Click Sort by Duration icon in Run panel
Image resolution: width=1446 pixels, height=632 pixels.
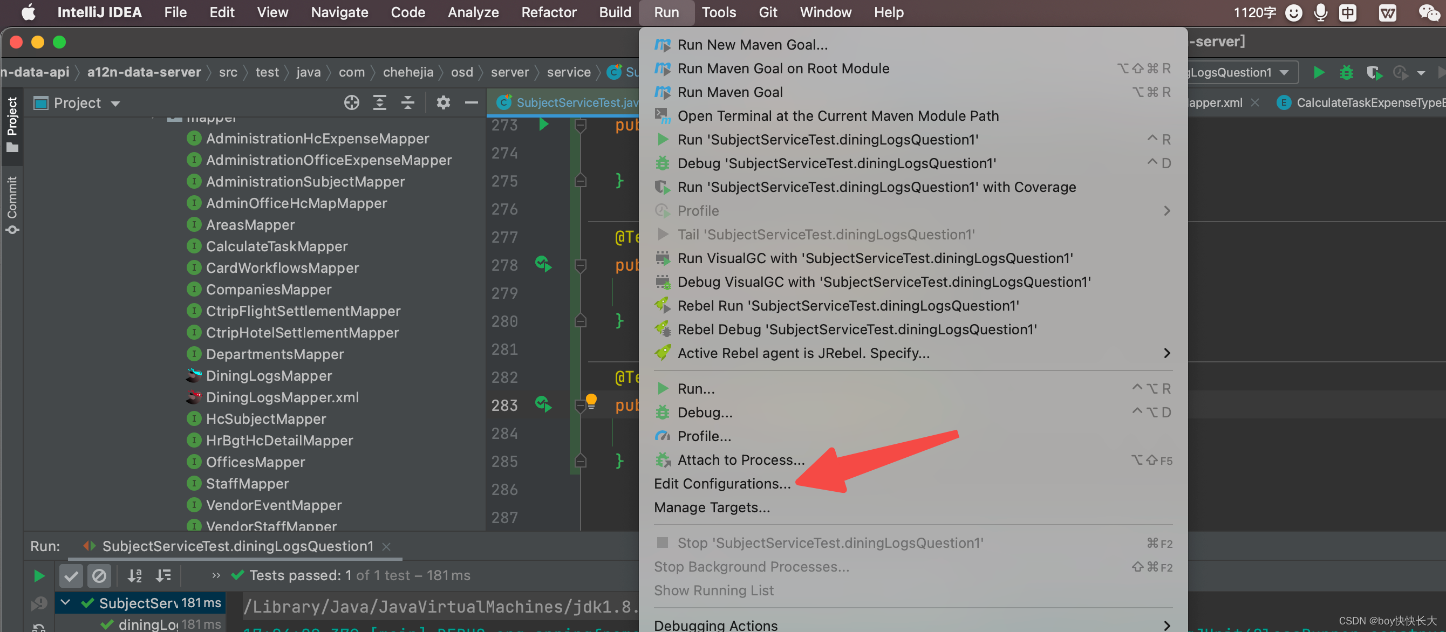163,575
